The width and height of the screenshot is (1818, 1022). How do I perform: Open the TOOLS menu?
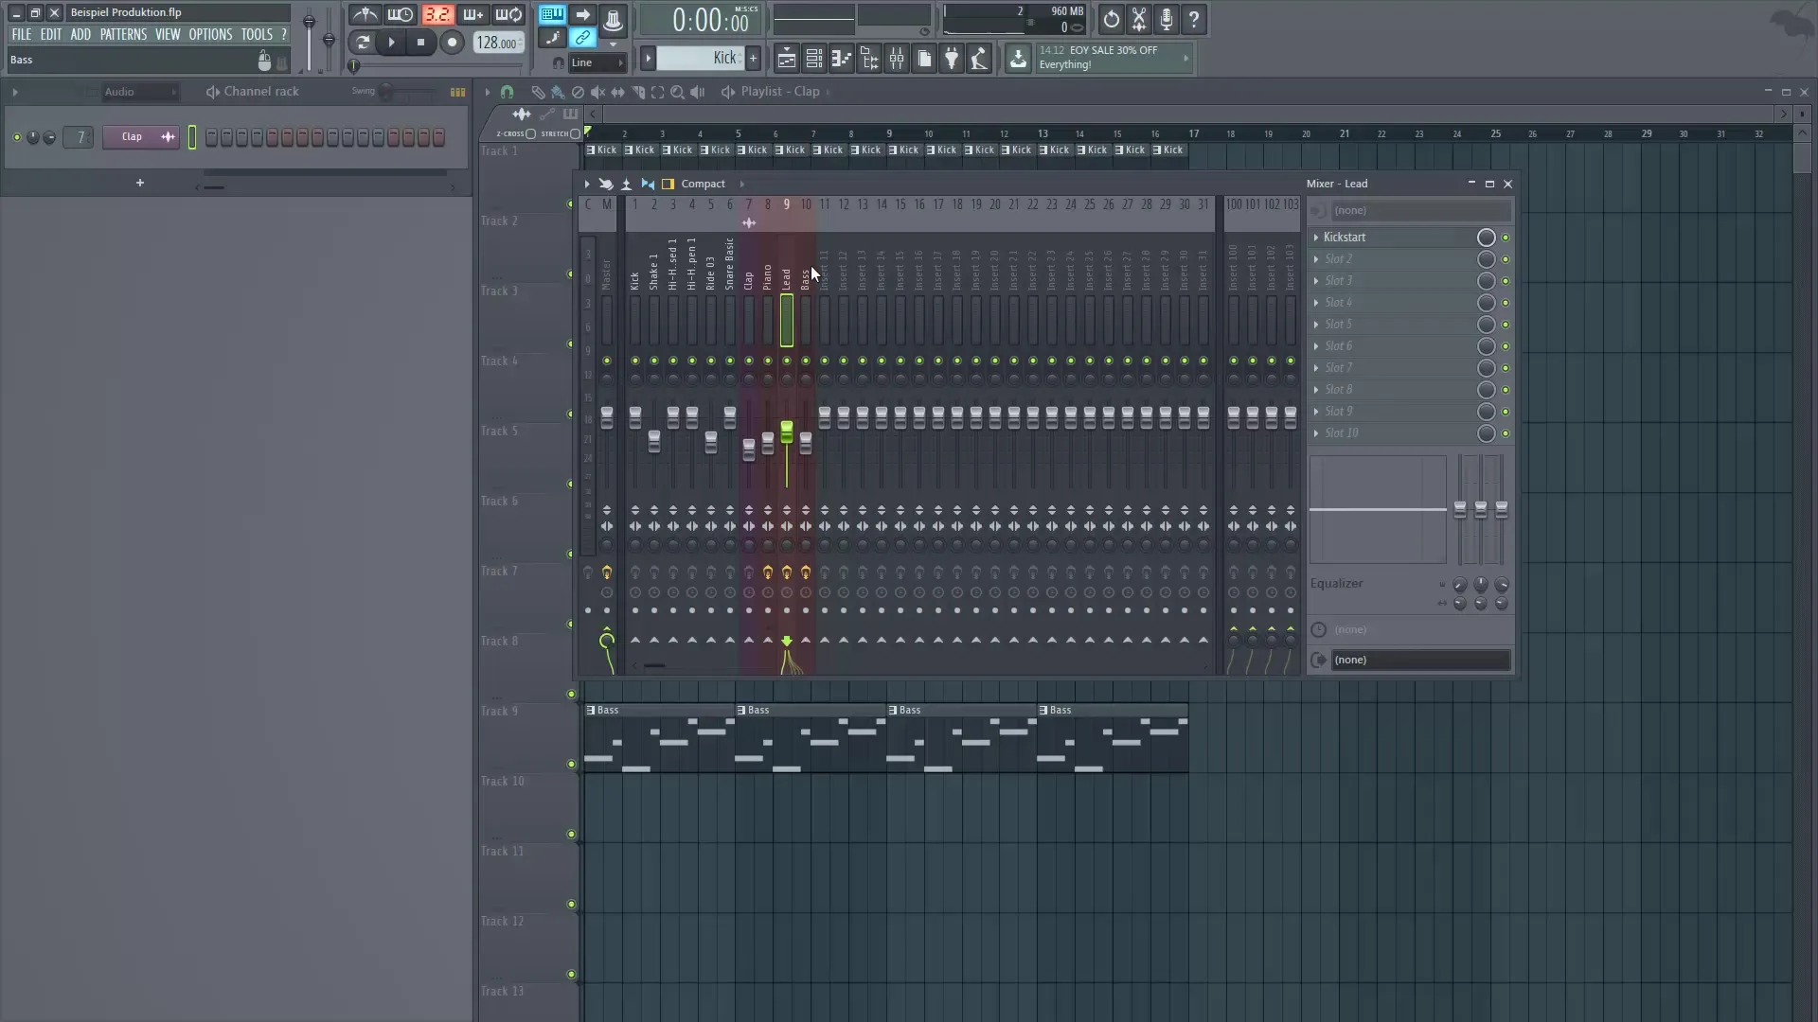pyautogui.click(x=257, y=33)
